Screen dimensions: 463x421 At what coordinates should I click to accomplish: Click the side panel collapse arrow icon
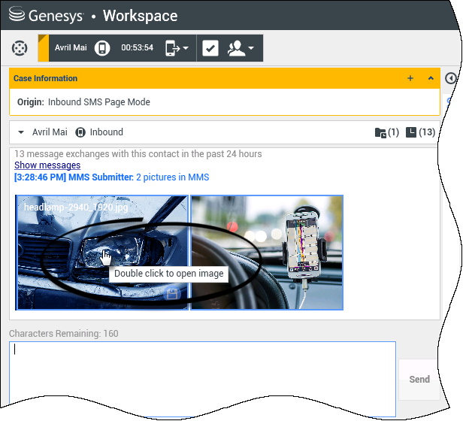click(x=451, y=78)
